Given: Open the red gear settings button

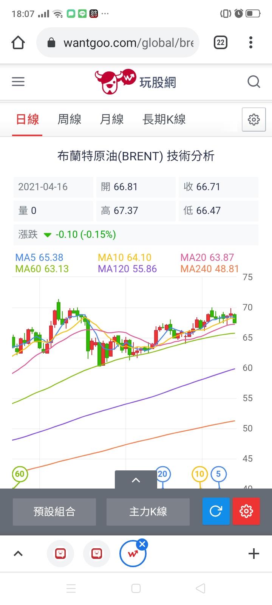Looking at the screenshot, I should click(x=246, y=511).
